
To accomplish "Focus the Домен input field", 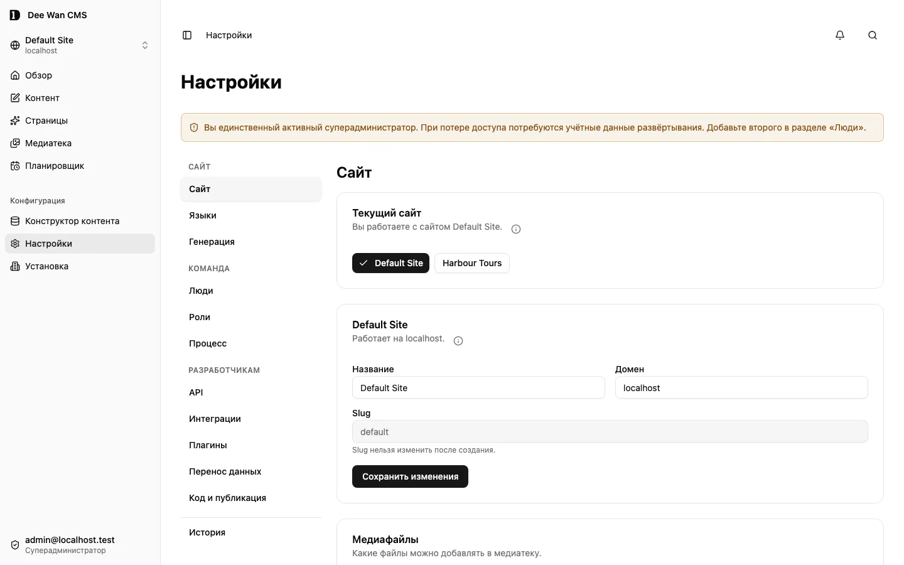I will pos(741,388).
